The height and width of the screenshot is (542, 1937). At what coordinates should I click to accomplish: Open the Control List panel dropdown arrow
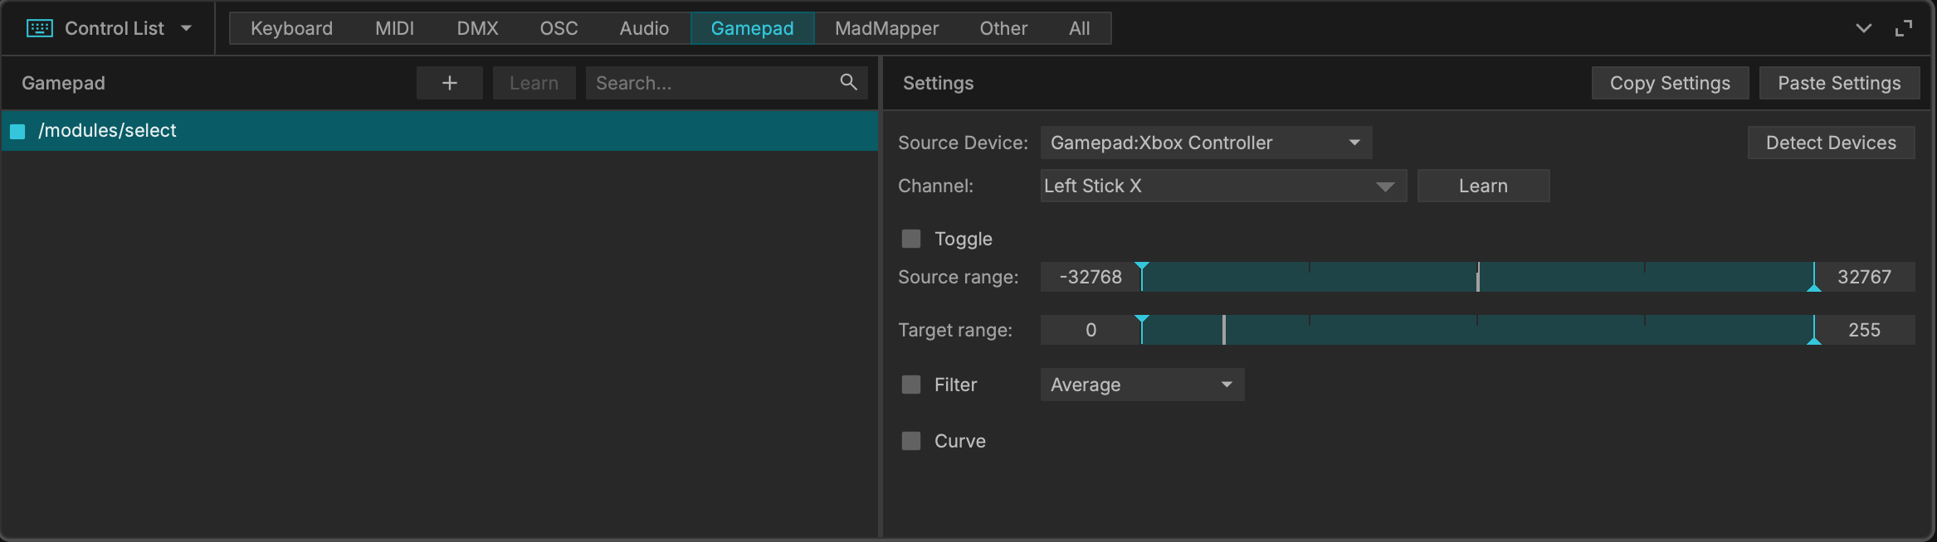coord(186,28)
